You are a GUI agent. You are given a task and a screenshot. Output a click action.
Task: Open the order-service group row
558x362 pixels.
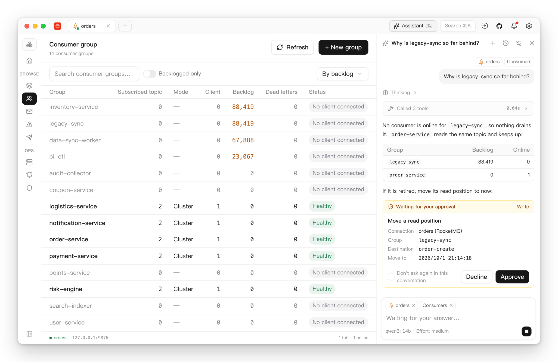coord(209,239)
